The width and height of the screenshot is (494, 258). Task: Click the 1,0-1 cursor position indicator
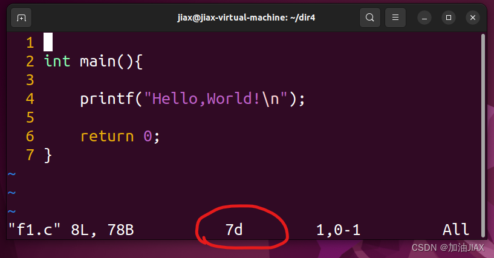[x=339, y=230]
